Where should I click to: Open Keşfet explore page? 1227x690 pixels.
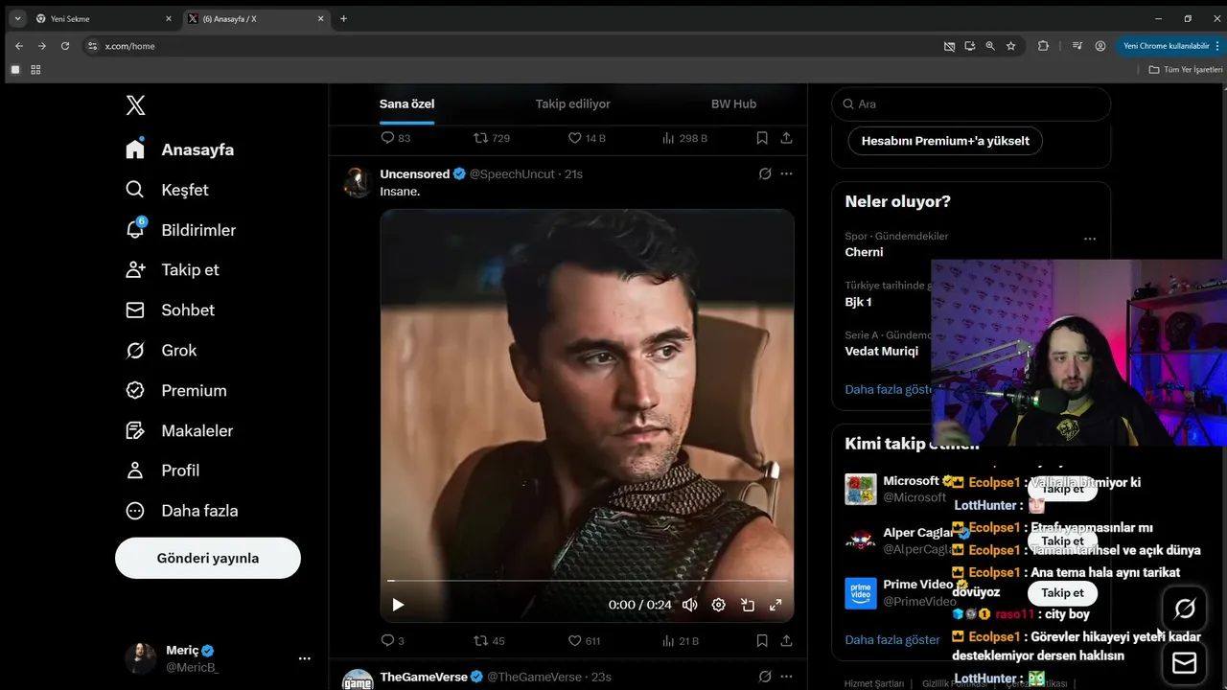(x=168, y=190)
